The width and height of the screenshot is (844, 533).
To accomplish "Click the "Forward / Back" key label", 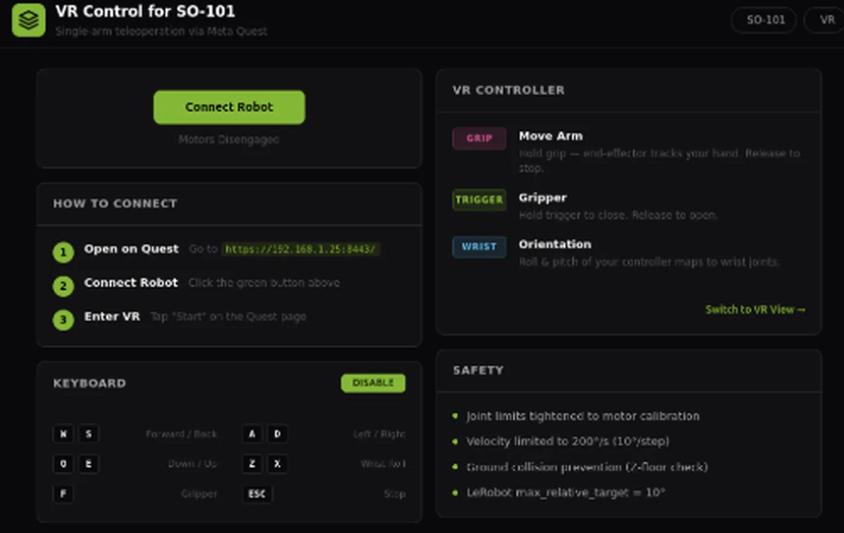I will tap(181, 434).
